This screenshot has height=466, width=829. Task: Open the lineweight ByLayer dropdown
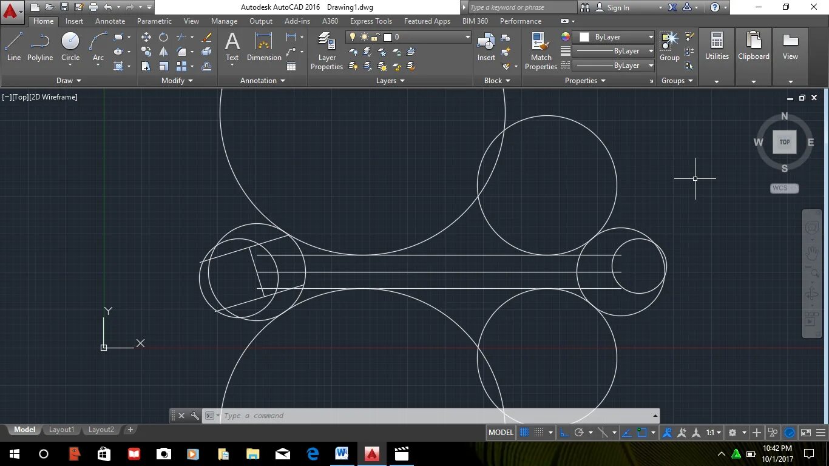coord(614,51)
